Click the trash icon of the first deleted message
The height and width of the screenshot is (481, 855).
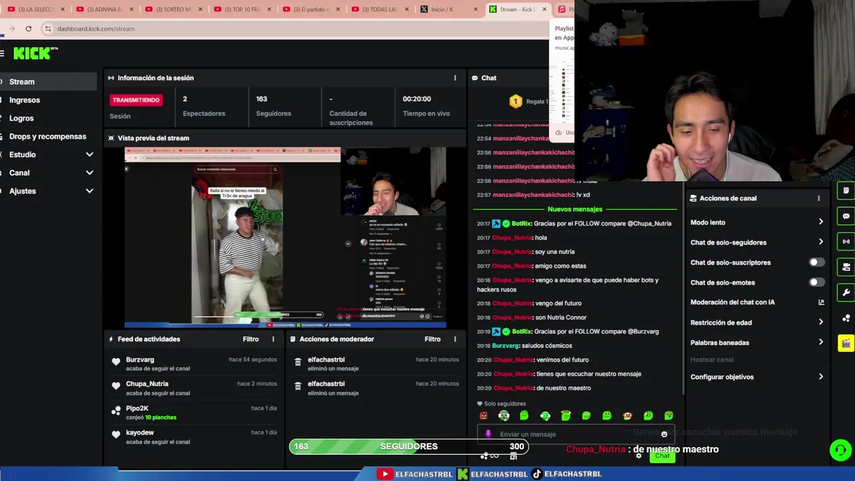pyautogui.click(x=298, y=362)
